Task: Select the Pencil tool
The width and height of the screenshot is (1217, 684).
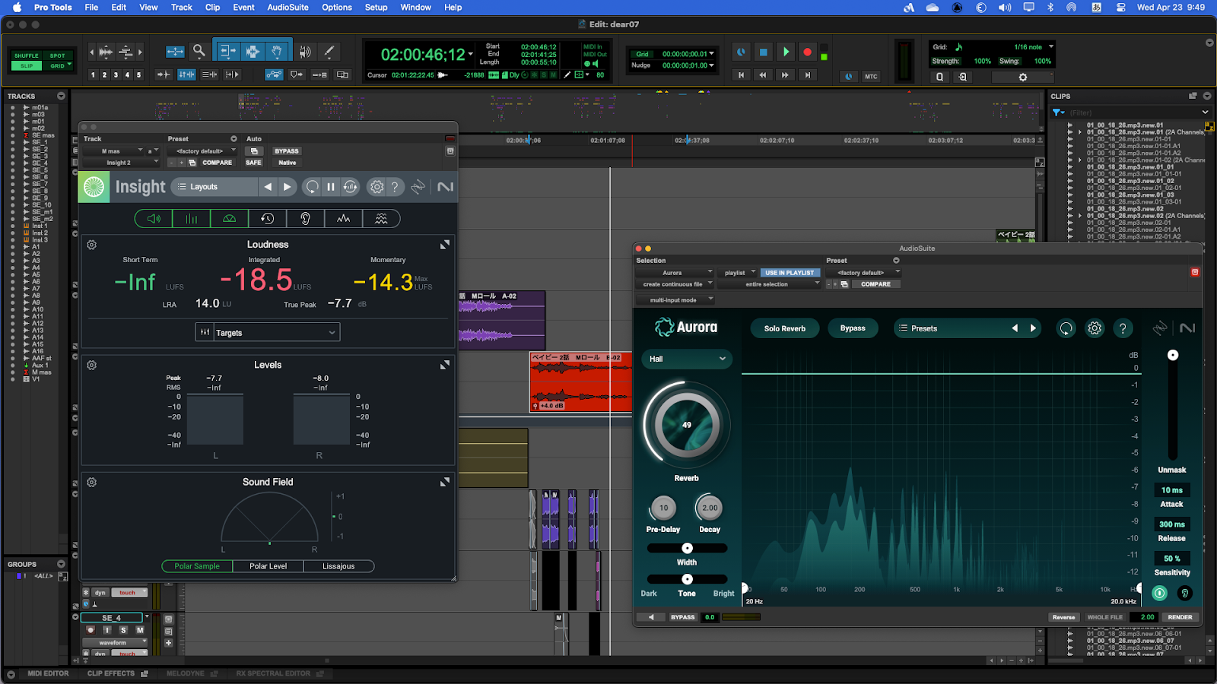Action: click(329, 52)
